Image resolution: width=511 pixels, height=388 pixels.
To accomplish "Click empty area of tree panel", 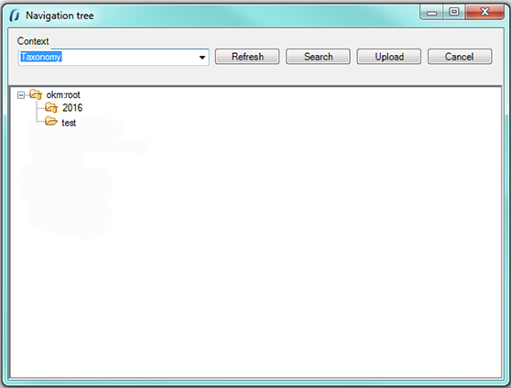I will point(293,244).
